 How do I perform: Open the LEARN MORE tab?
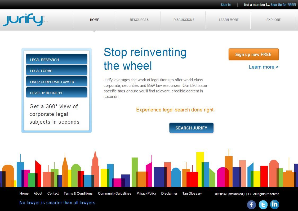tap(229, 20)
